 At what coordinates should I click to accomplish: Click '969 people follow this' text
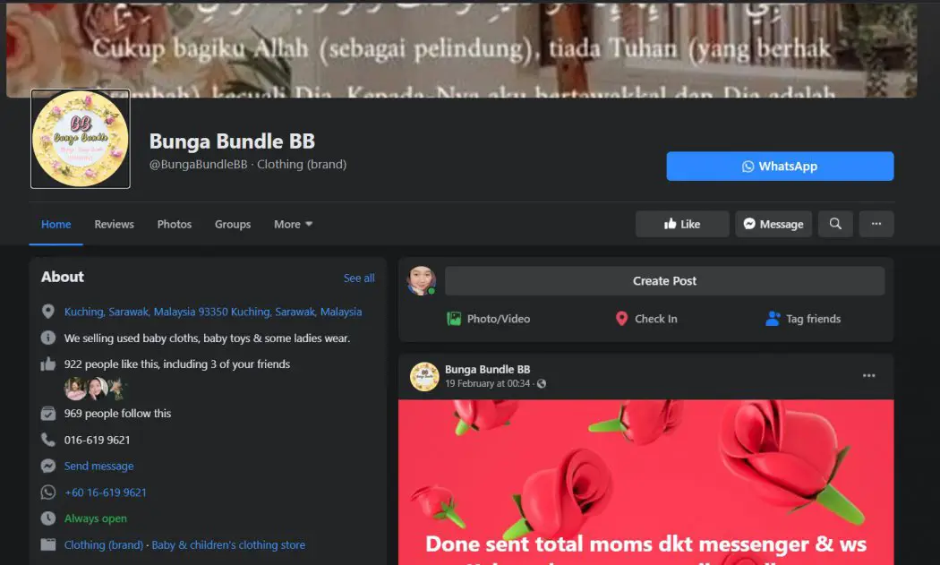[117, 414]
